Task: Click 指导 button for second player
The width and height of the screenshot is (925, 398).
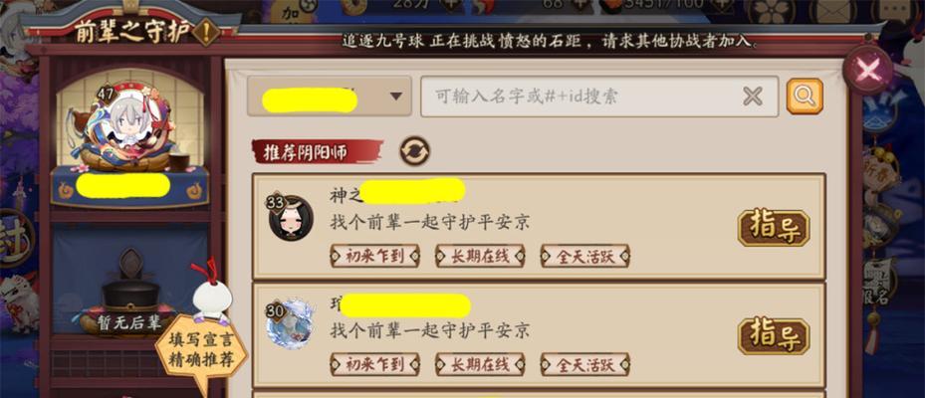Action: (x=774, y=335)
